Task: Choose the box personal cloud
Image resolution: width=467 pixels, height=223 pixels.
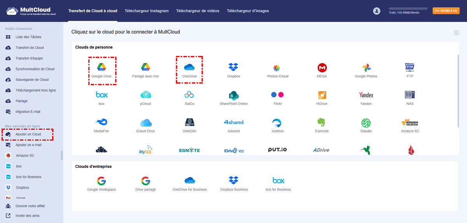Action: (x=102, y=98)
